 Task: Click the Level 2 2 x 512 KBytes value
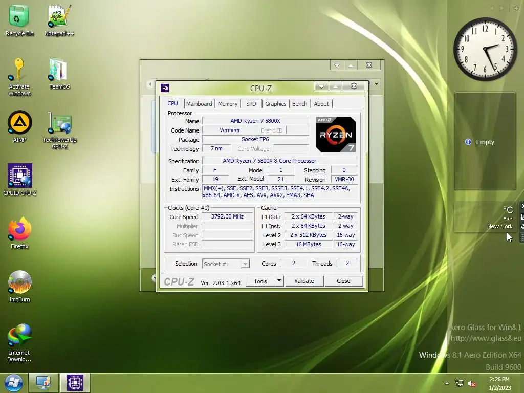point(309,235)
